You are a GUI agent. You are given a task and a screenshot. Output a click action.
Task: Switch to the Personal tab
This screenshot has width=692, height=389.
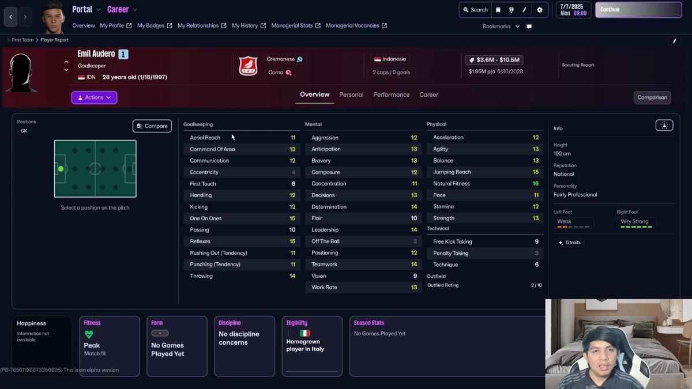point(351,95)
